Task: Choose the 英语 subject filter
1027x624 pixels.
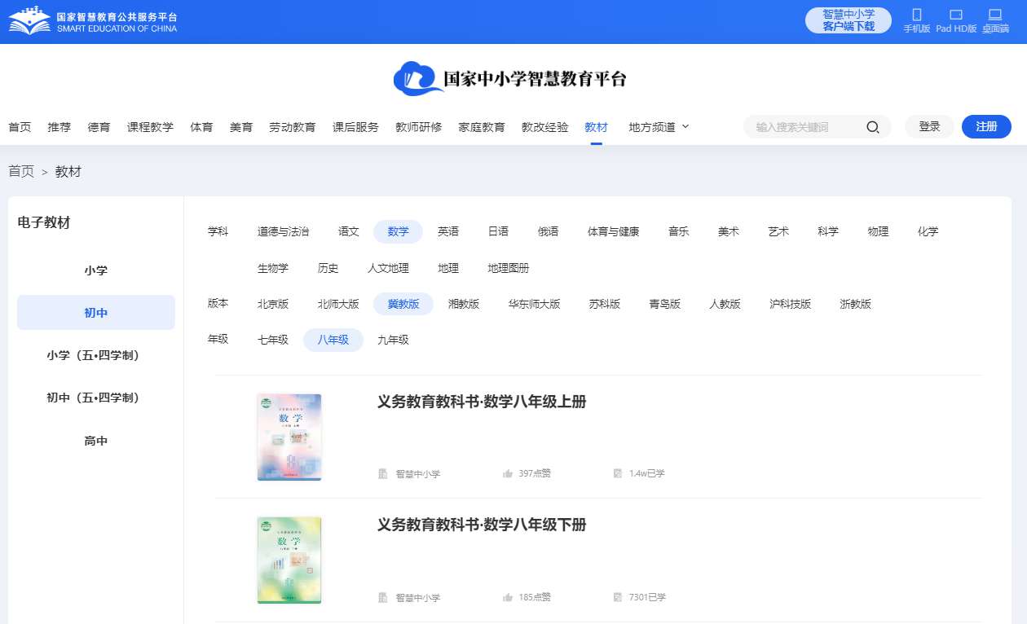Action: coord(448,231)
